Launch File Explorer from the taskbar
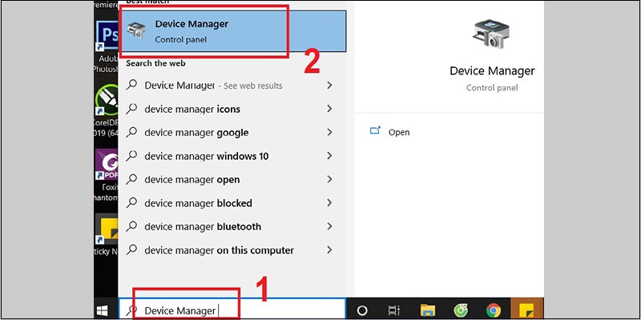 point(427,310)
